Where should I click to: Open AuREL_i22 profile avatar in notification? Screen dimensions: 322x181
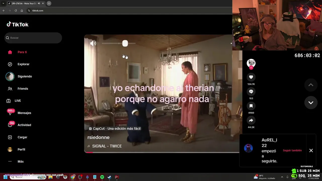(248, 148)
